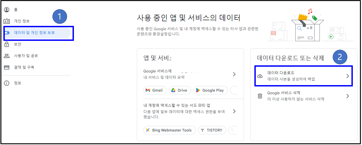Screen dimensions: 362x145
Task: Open the Bing Webmaster Tools chip
Action: click(170, 130)
